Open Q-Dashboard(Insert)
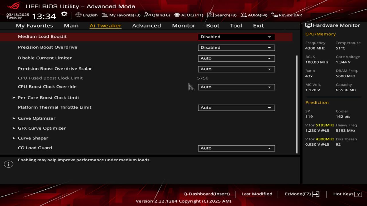The image size is (367, 206). pyautogui.click(x=206, y=194)
